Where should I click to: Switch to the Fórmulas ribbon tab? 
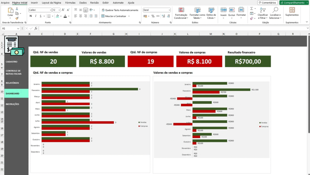(x=70, y=3)
